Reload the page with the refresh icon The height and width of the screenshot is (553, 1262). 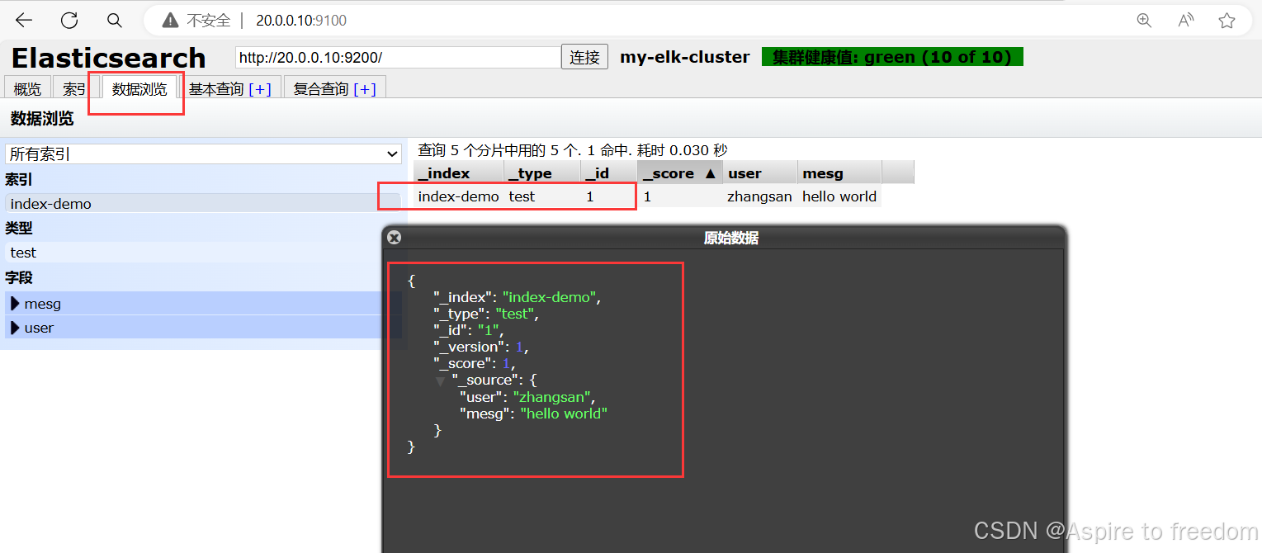(69, 21)
